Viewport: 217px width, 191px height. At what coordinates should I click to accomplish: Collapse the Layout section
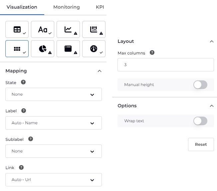tap(212, 42)
